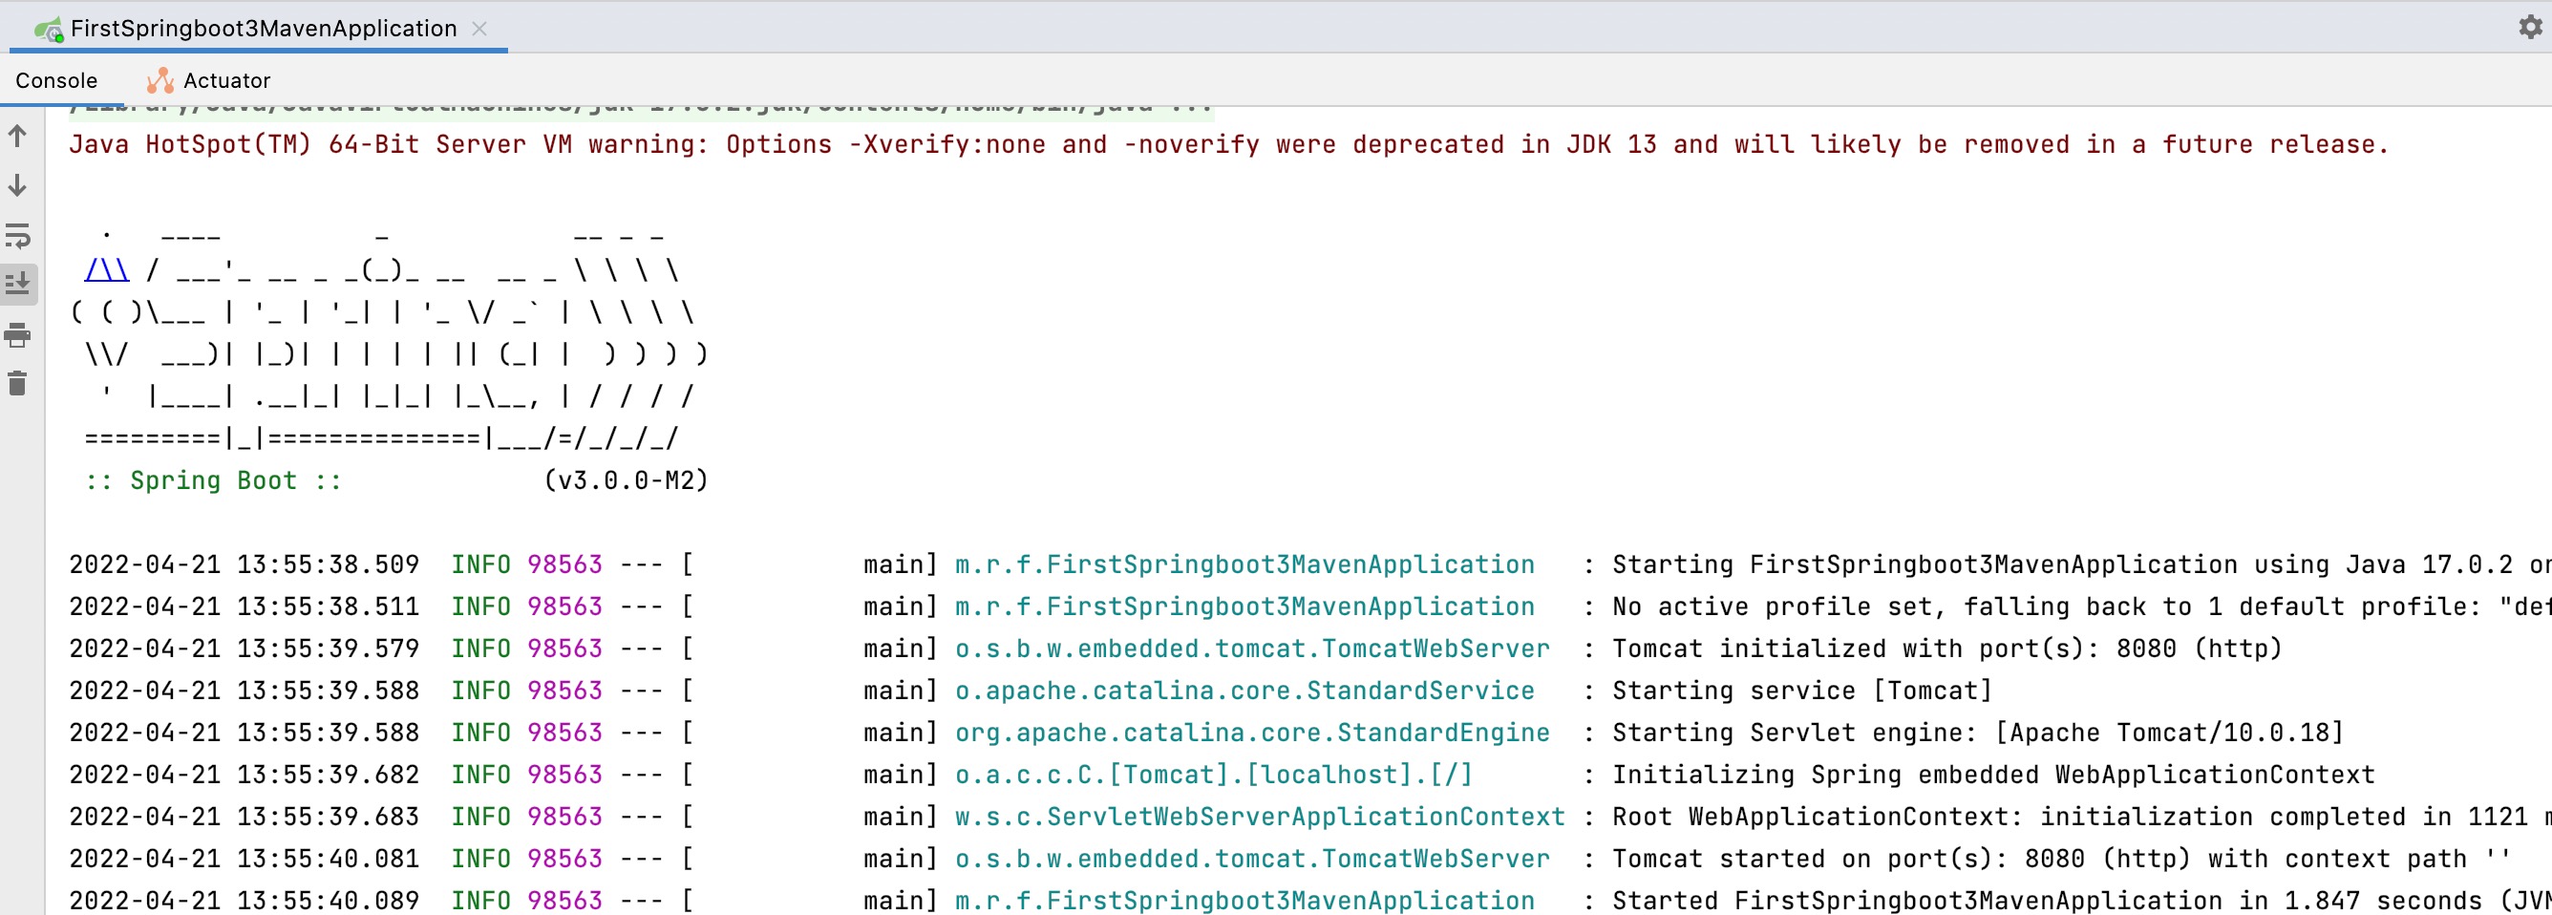This screenshot has height=915, width=2552.
Task: Click the down arrow to scroll down stack trace
Action: pyautogui.click(x=18, y=185)
